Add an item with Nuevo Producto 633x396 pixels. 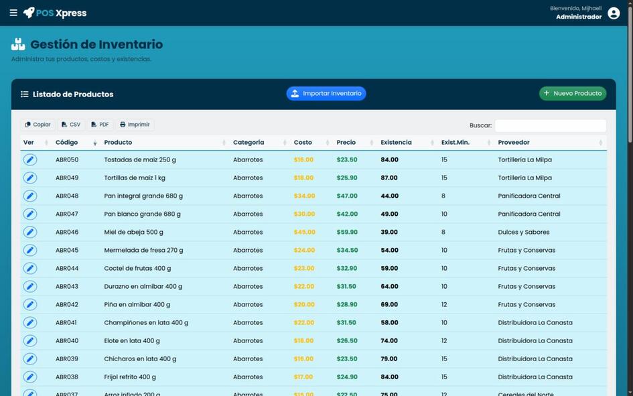point(573,94)
